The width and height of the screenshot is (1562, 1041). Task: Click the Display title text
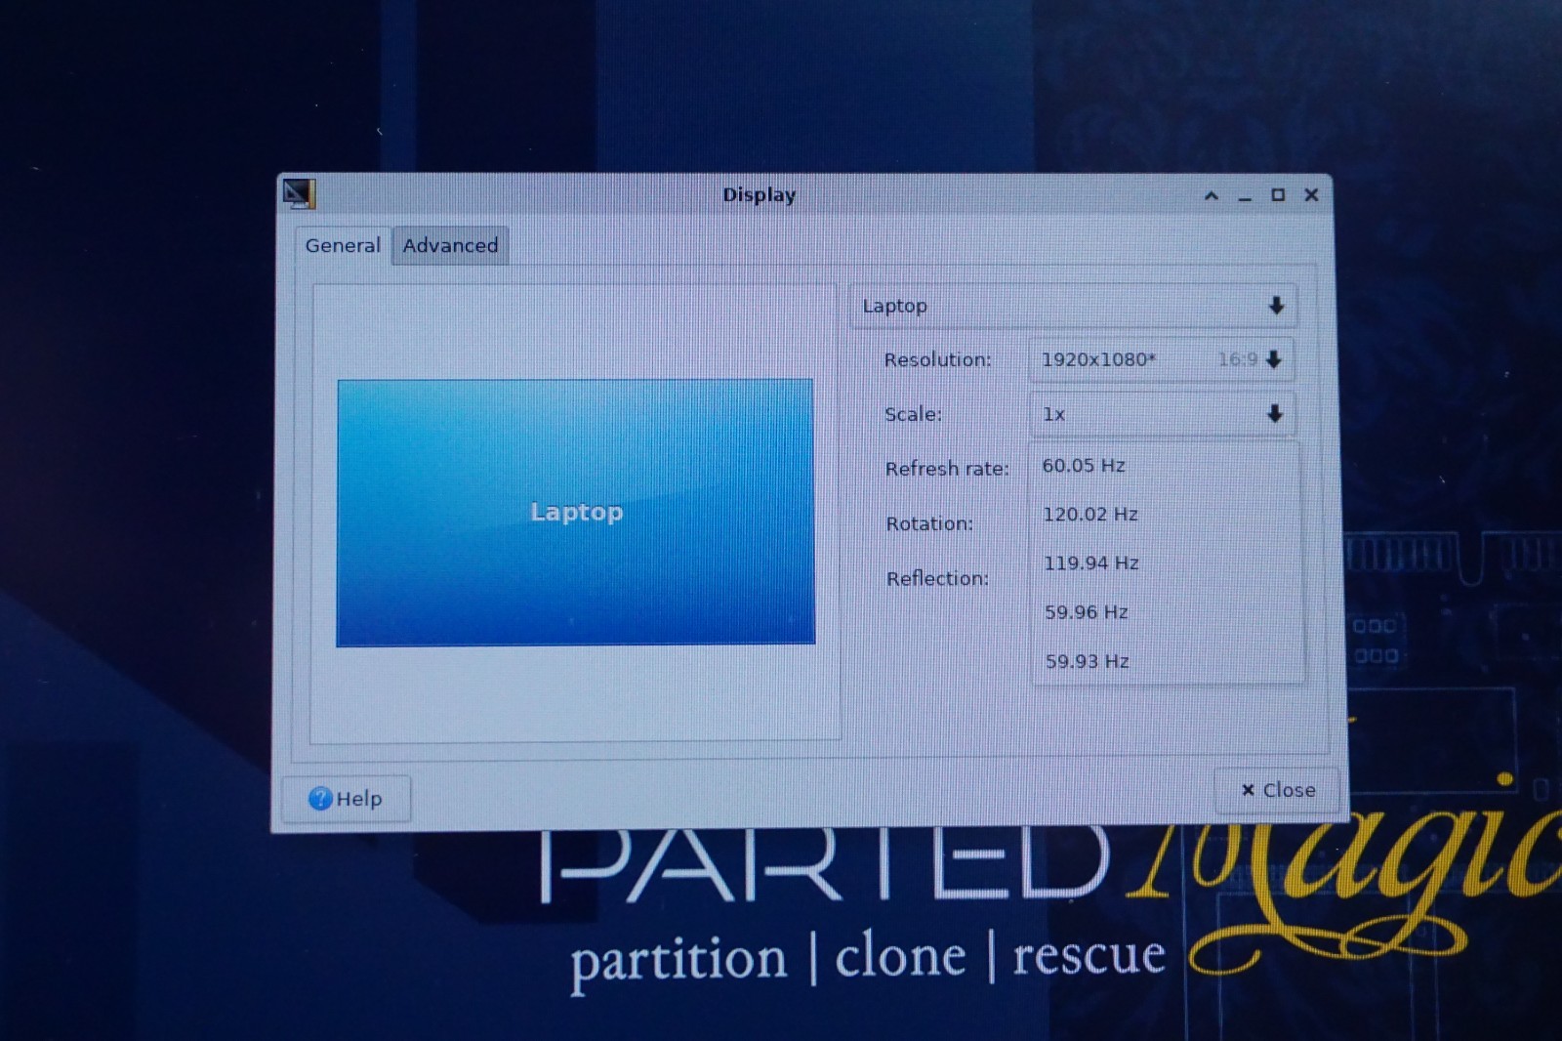click(759, 195)
